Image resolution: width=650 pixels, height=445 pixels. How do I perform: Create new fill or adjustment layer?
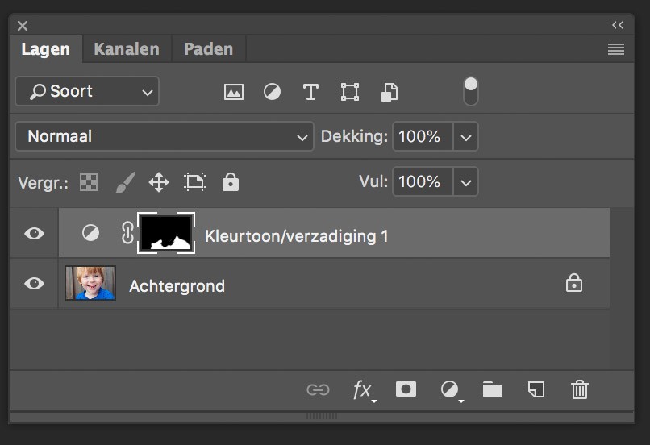tap(450, 390)
